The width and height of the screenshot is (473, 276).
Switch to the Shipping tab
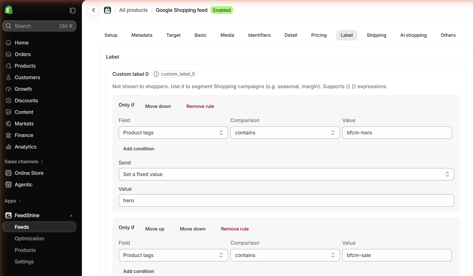point(376,35)
